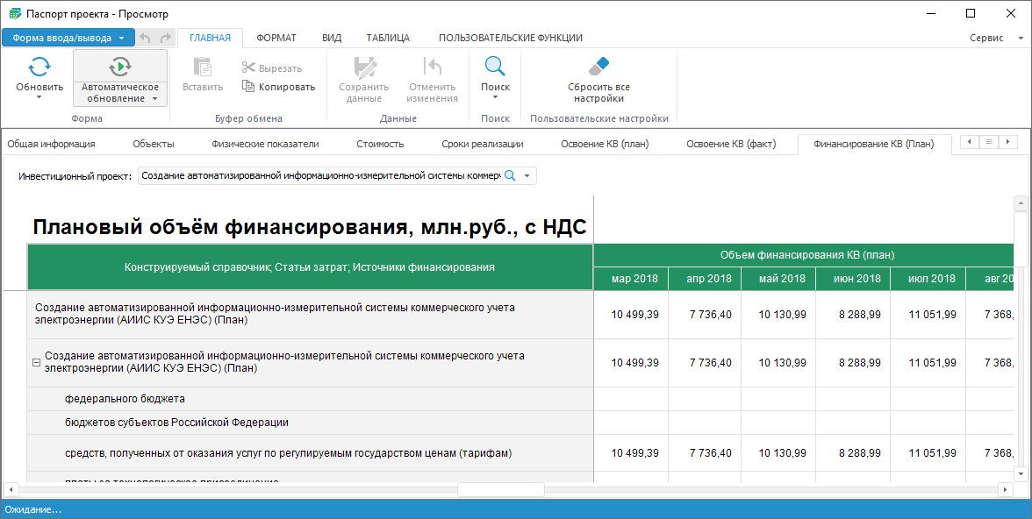
Task: Click the Копировать button
Action: [x=278, y=86]
